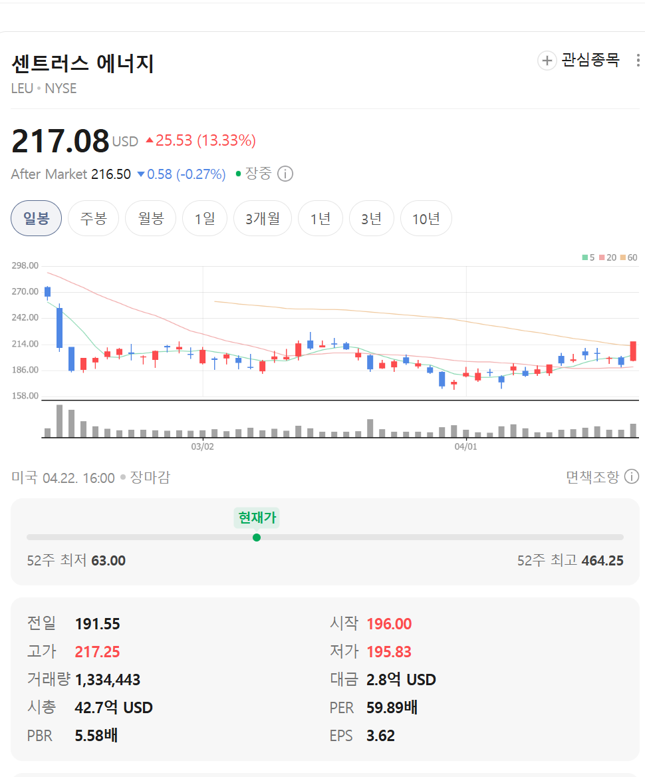
Task: Show the 3개월 chart range
Action: [263, 218]
